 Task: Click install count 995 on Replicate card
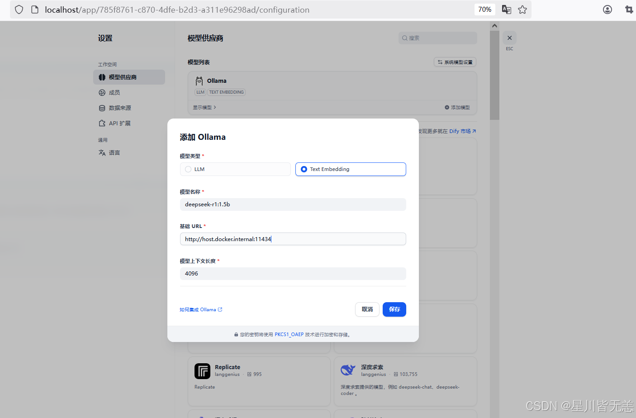click(254, 375)
